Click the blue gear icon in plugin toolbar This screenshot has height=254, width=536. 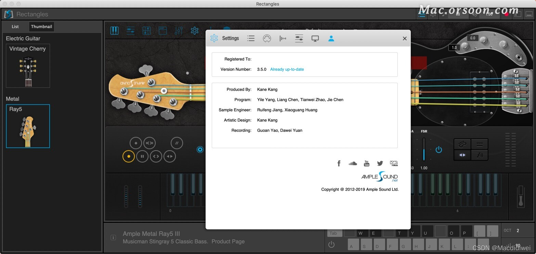[195, 30]
